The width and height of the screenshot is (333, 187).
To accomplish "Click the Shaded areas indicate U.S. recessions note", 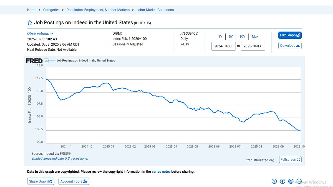I will point(60,159).
